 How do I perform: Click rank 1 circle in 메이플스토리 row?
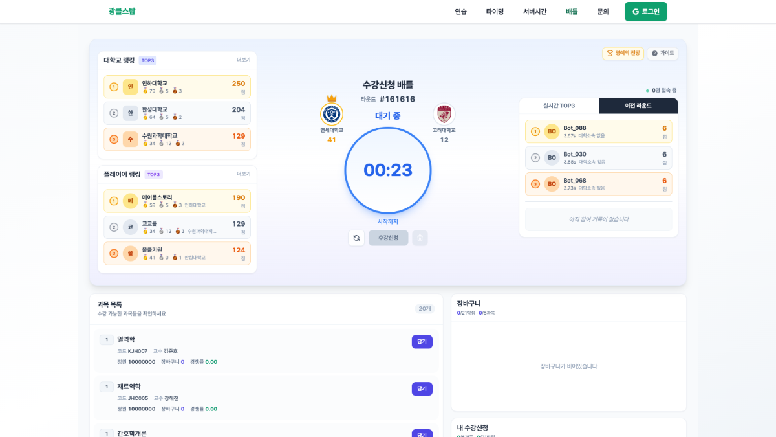click(114, 201)
